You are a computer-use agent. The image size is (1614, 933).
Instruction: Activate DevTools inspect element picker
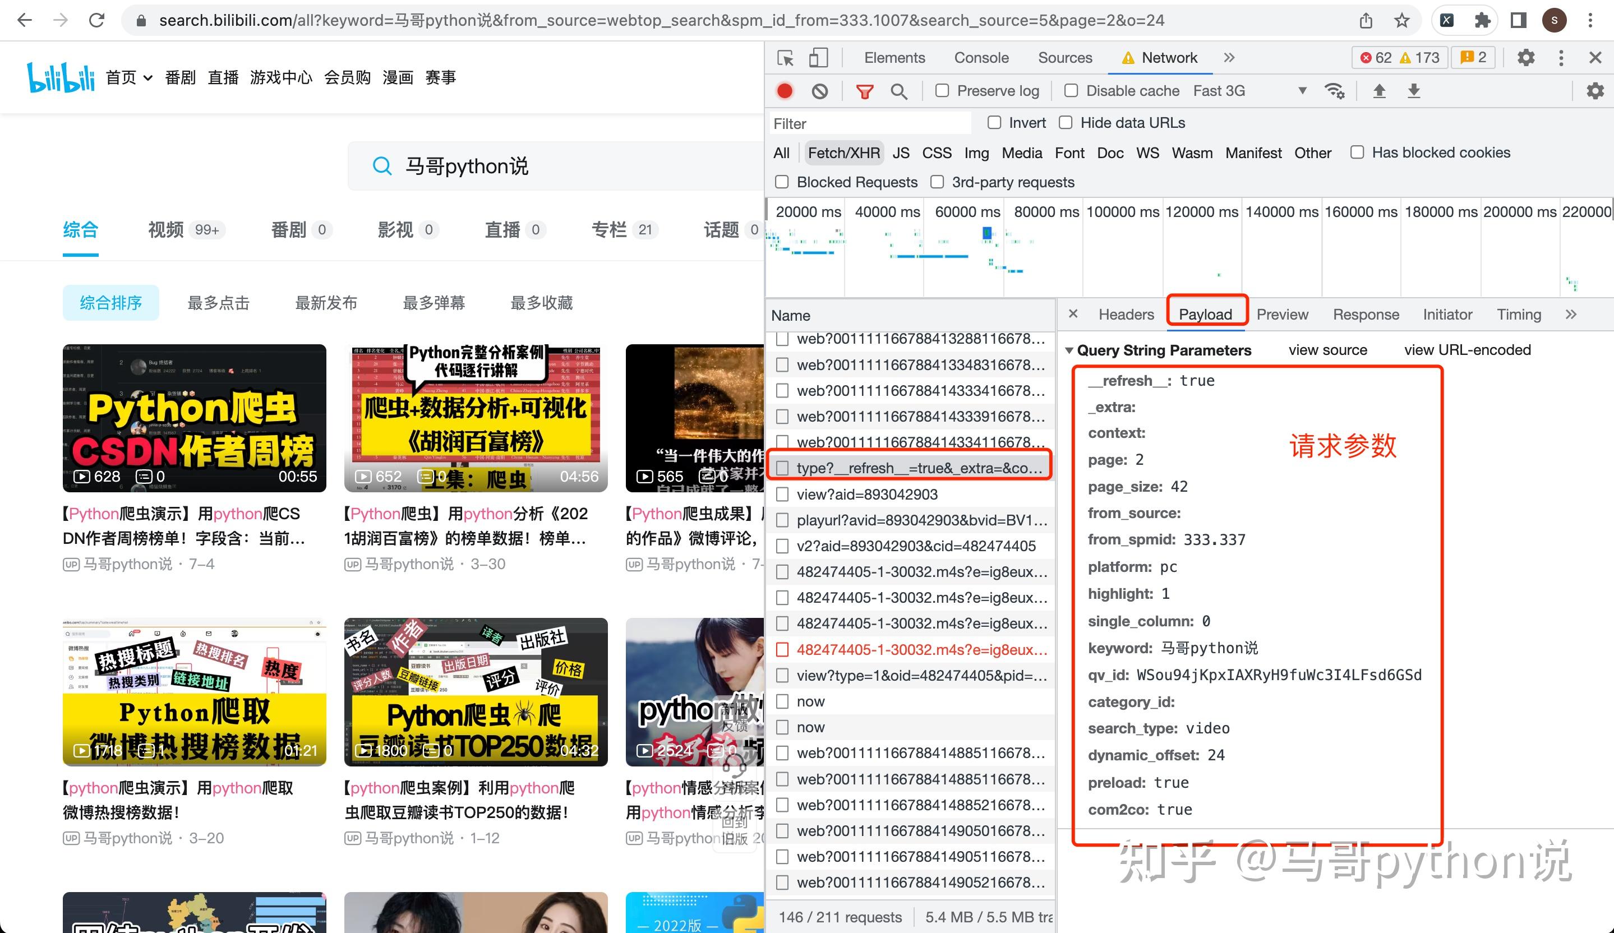[x=785, y=58]
